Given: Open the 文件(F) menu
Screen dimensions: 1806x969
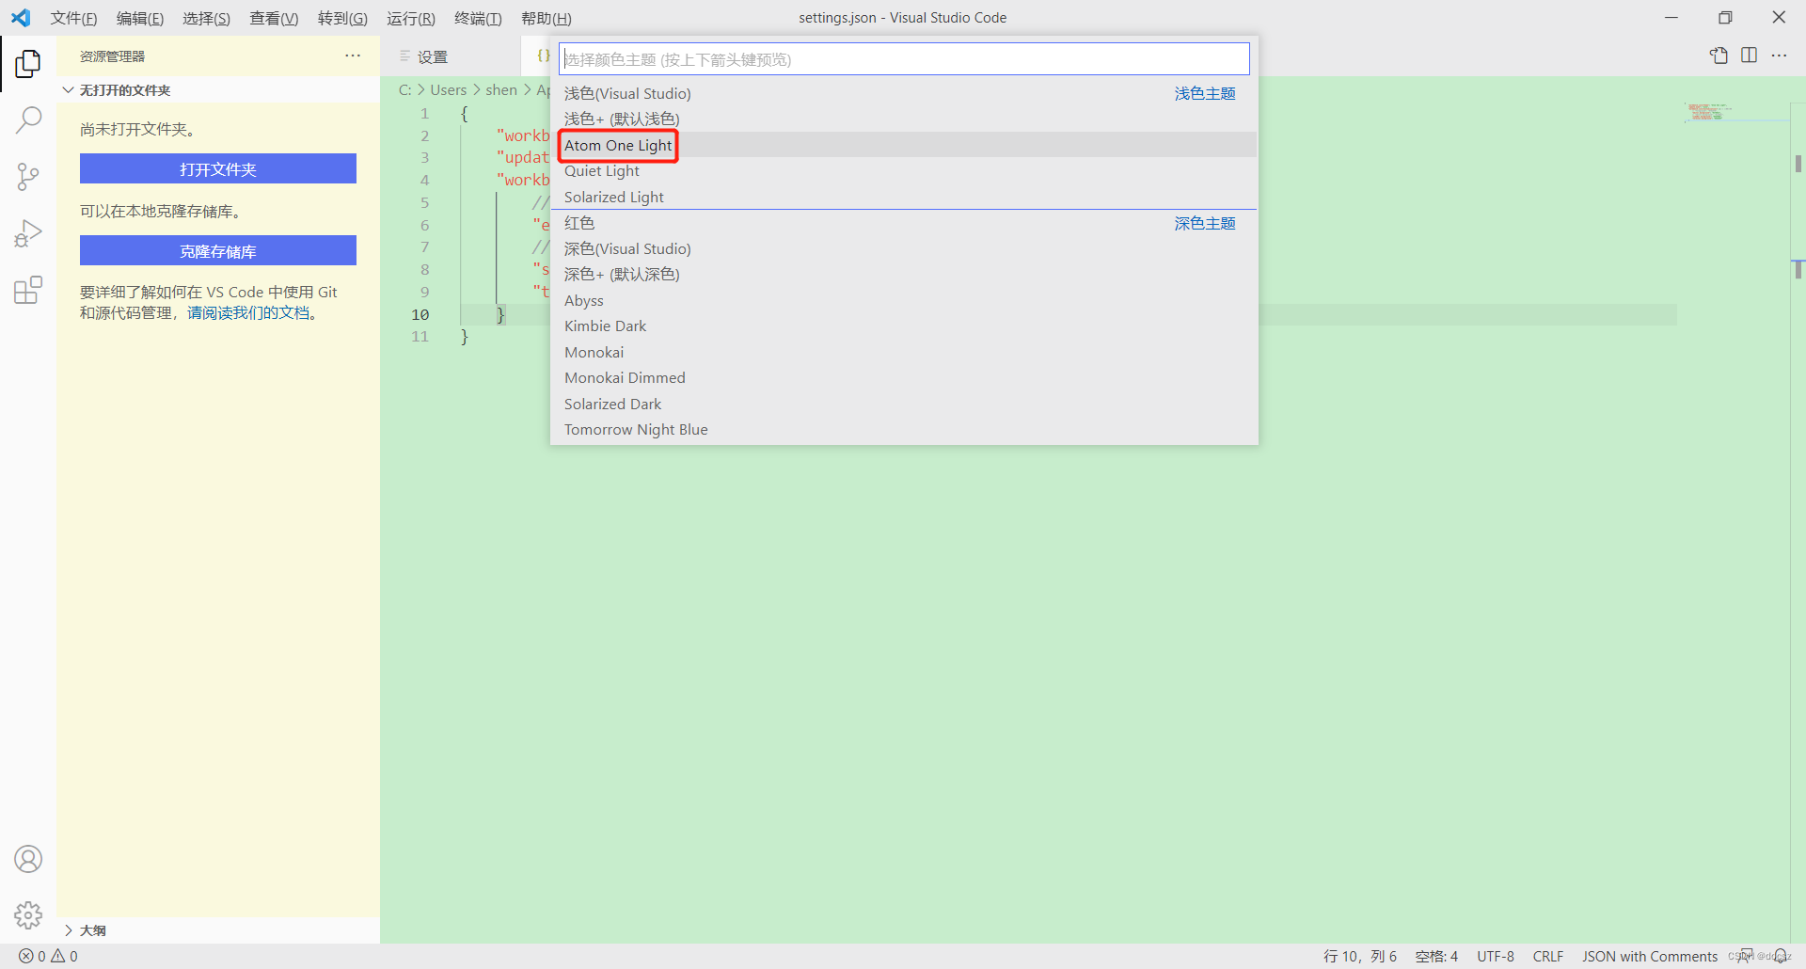Looking at the screenshot, I should (x=73, y=18).
